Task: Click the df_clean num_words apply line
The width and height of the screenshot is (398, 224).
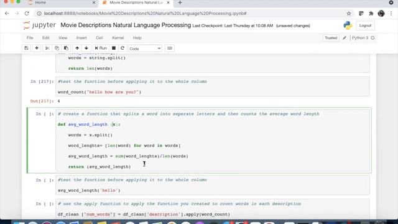Action: click(x=144, y=214)
